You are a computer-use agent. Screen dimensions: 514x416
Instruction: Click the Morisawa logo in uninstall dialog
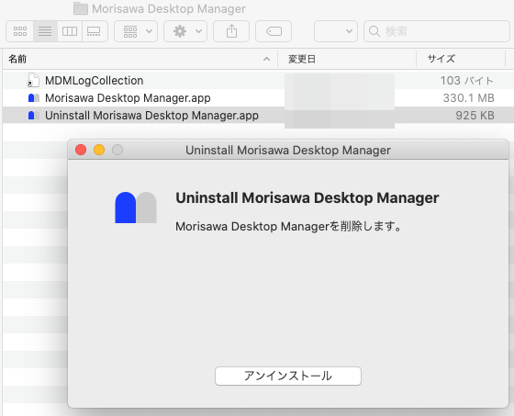[136, 208]
